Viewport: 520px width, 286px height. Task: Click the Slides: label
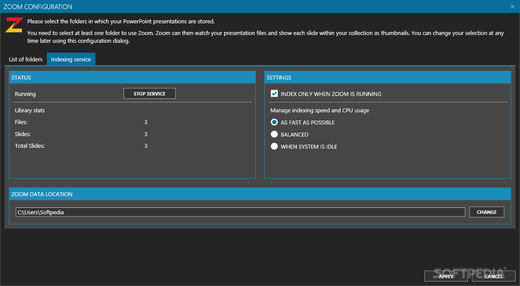click(x=23, y=134)
